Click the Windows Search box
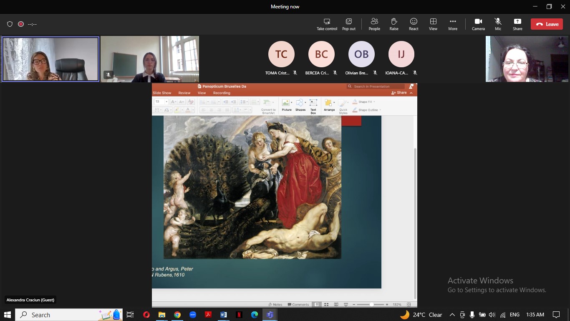This screenshot has height=321, width=570. [69, 315]
